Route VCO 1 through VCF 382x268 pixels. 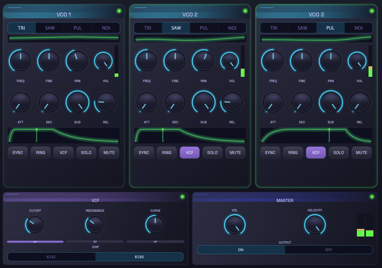coord(63,153)
